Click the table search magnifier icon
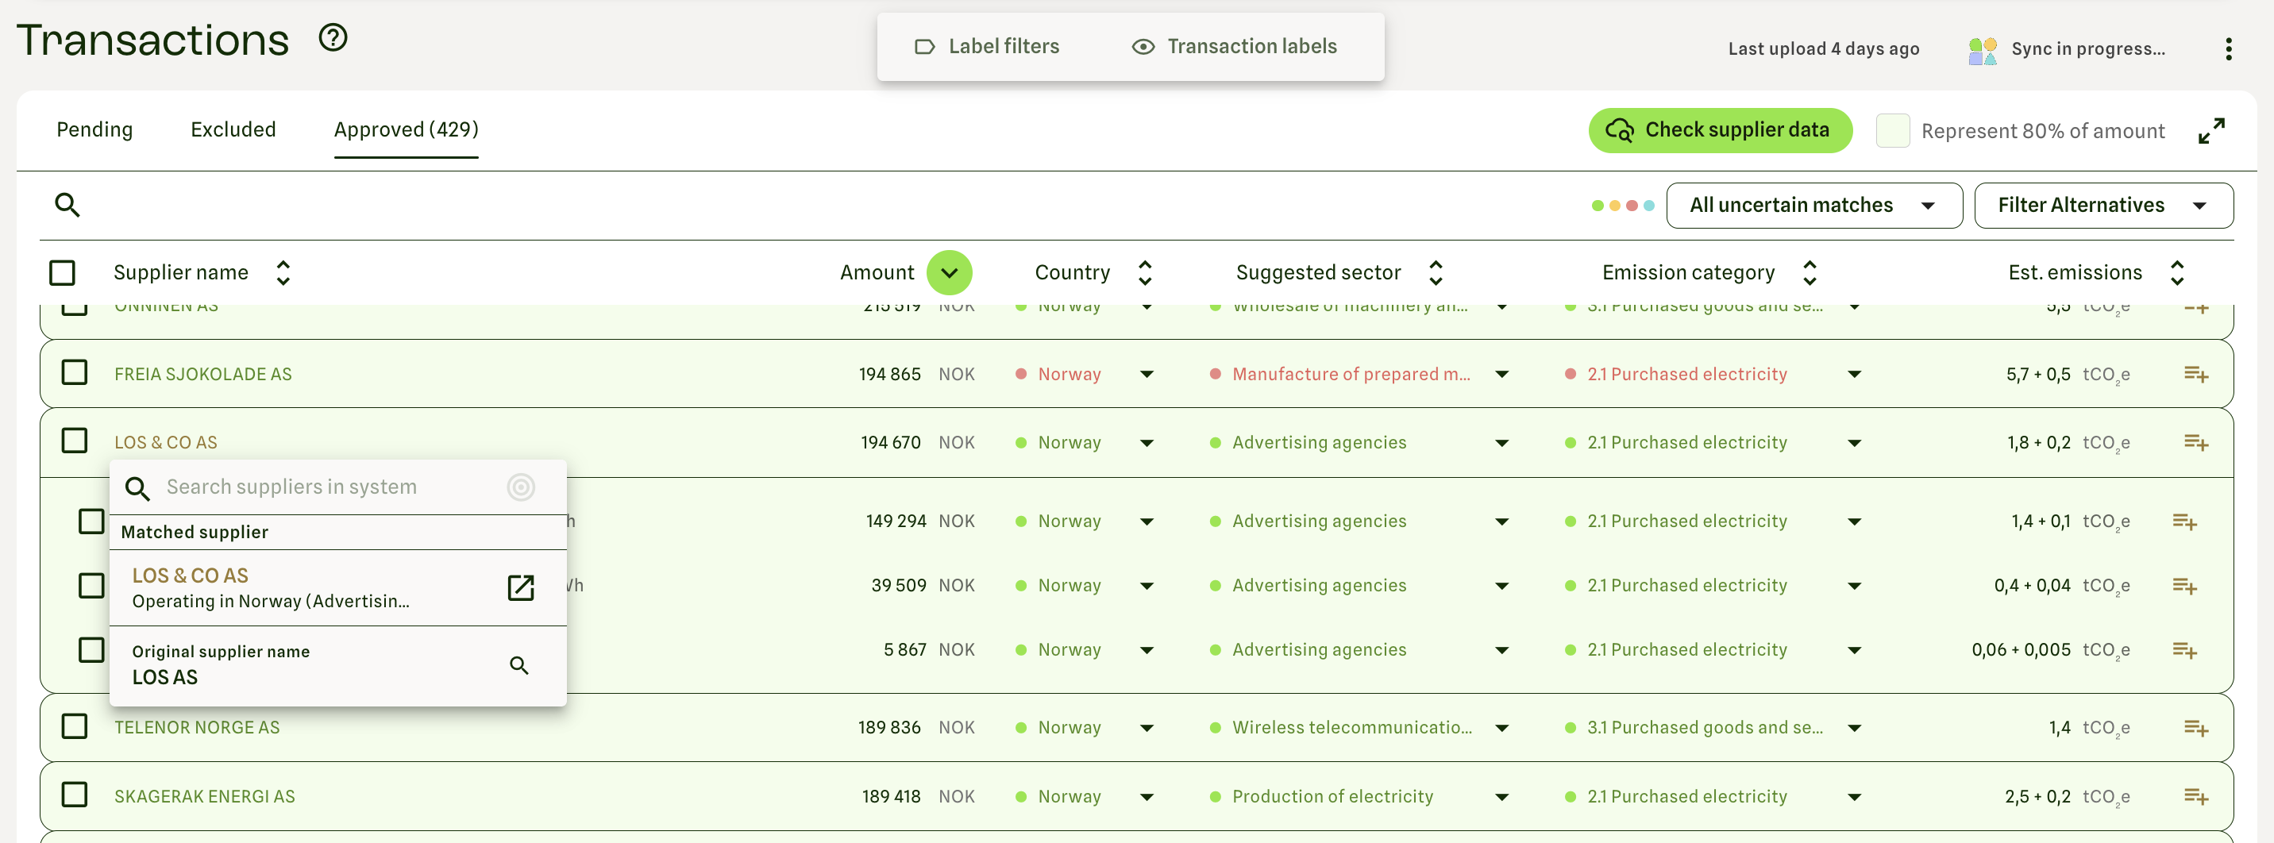Screen dimensions: 2274x843 67,205
